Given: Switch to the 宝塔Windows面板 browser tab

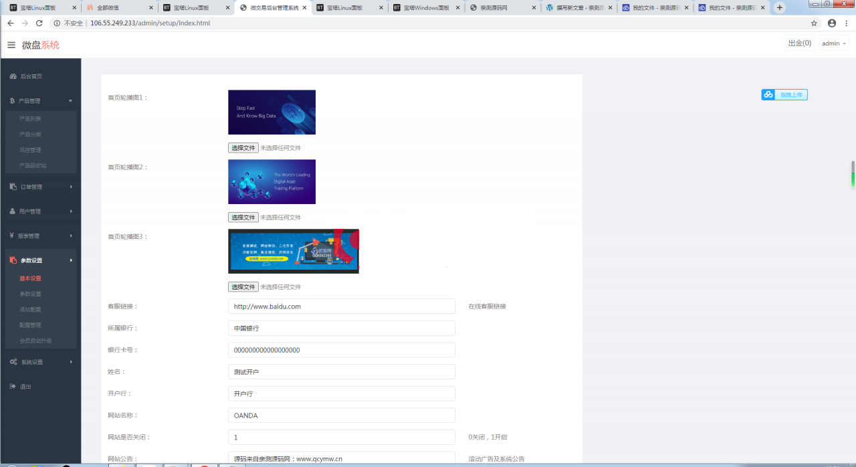Looking at the screenshot, I should 426,8.
